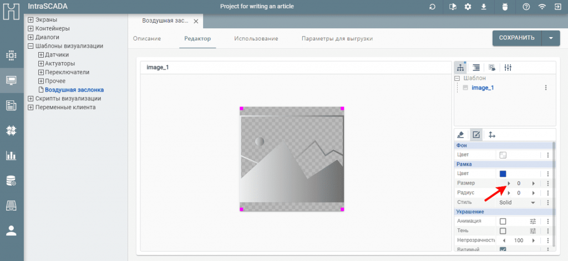
Task: Open the puzzle-piece plugins sidebar icon
Action: pos(11,131)
